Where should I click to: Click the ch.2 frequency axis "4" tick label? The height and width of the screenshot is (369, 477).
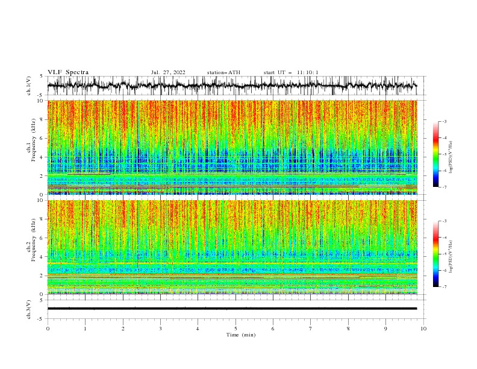coord(42,257)
